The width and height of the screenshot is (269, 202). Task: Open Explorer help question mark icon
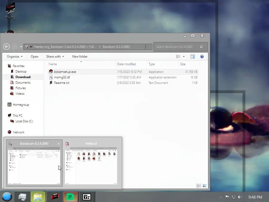(x=202, y=57)
